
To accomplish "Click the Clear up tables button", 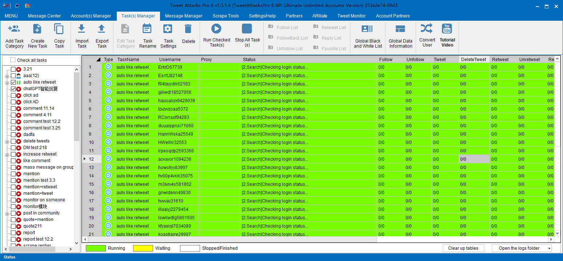I will click(x=463, y=248).
